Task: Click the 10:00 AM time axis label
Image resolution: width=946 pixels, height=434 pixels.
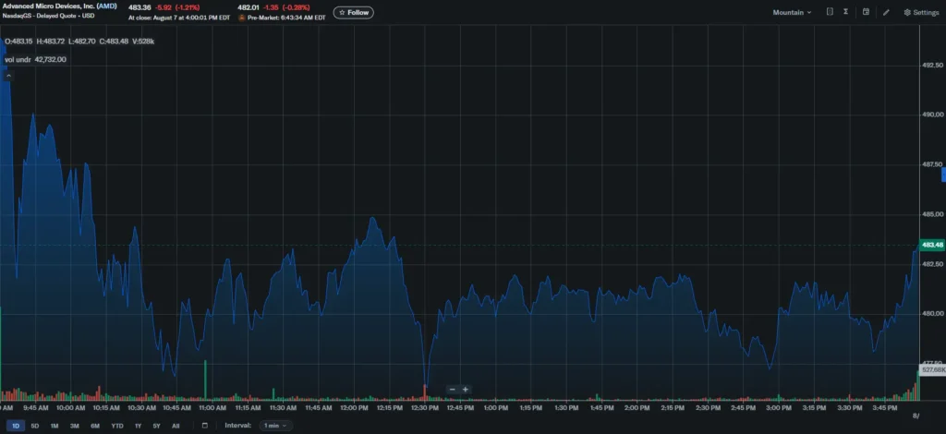Action: [x=72, y=408]
